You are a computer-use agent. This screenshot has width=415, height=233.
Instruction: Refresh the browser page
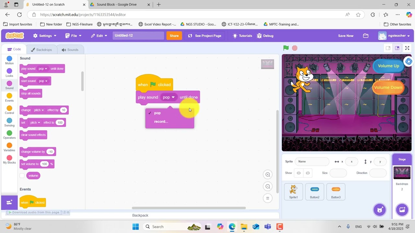click(x=19, y=15)
